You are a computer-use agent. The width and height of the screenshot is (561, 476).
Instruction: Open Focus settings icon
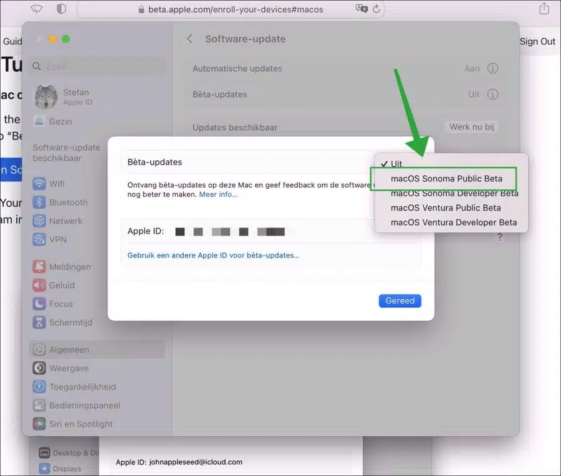coord(39,304)
